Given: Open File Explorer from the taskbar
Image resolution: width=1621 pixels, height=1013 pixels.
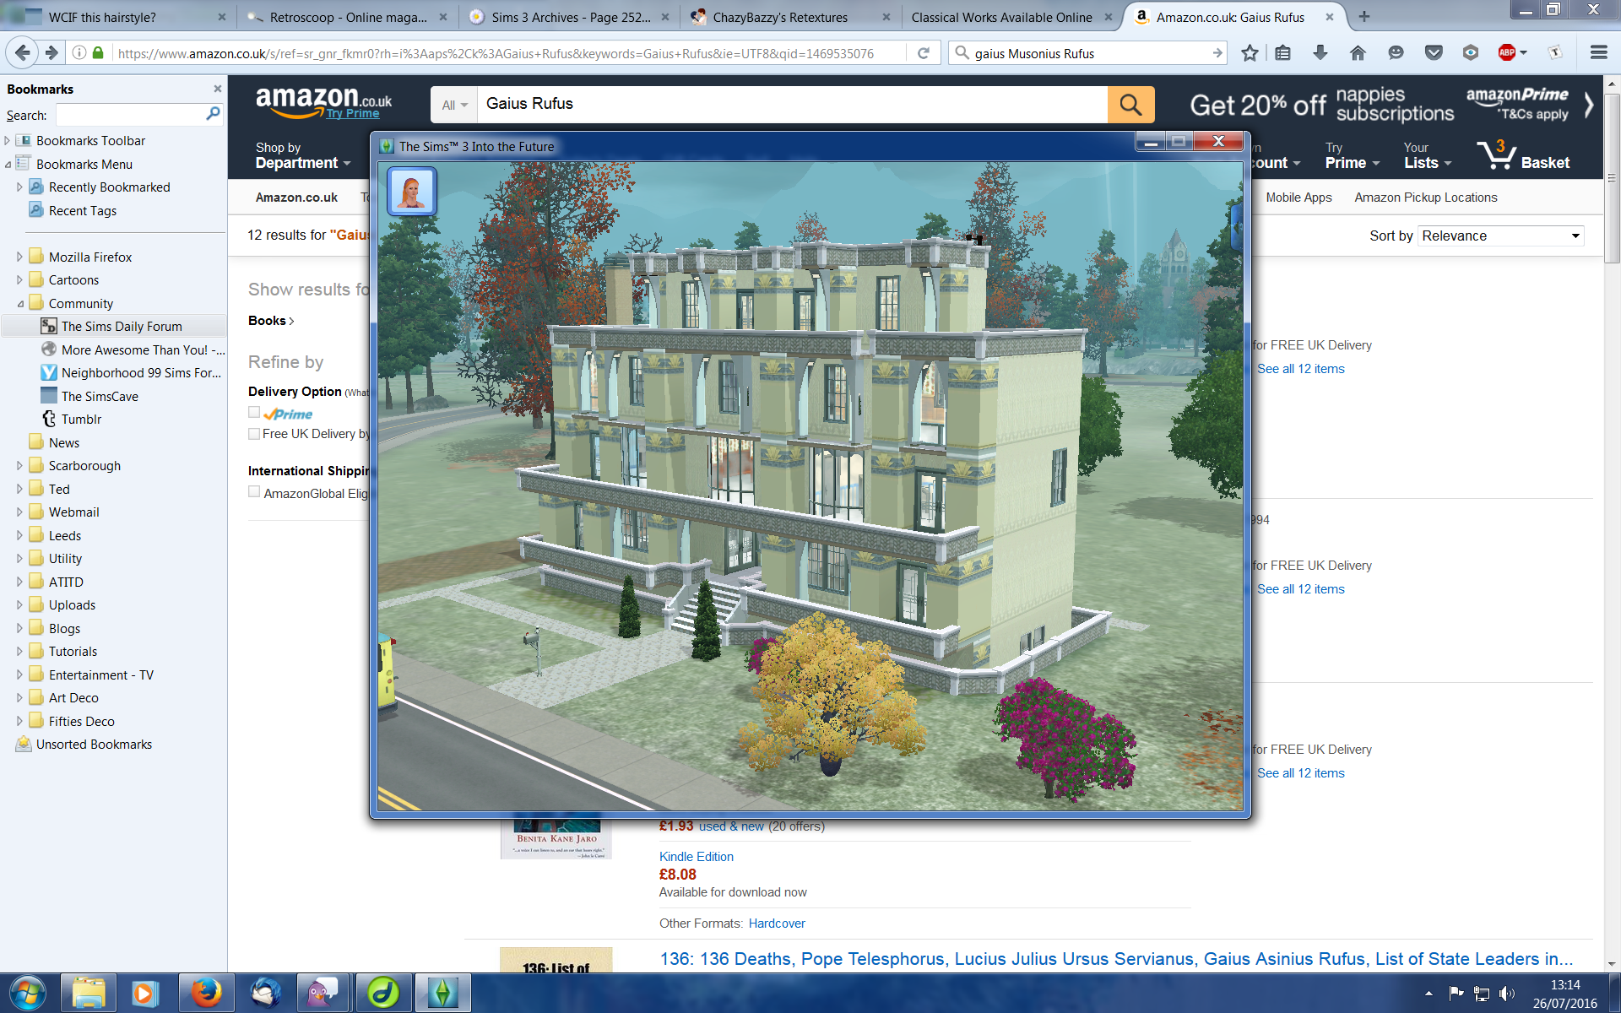Looking at the screenshot, I should point(88,994).
